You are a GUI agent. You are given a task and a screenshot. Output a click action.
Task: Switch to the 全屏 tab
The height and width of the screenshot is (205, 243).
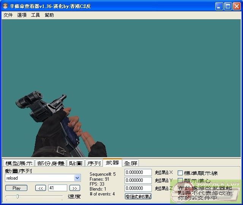[x=131, y=163]
